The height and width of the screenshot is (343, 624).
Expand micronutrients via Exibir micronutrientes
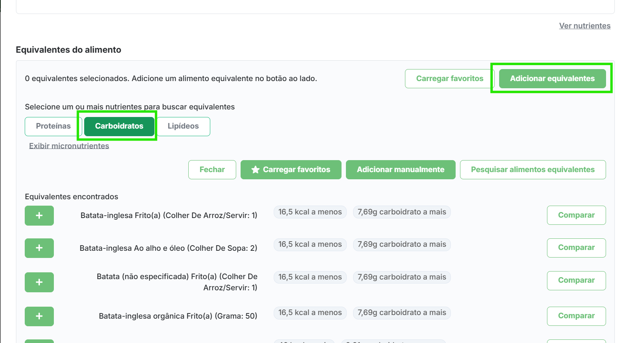69,146
